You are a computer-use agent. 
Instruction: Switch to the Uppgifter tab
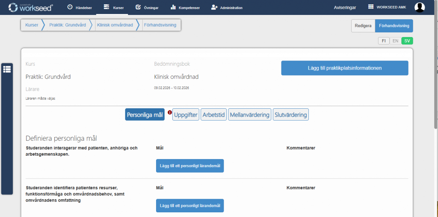(186, 115)
